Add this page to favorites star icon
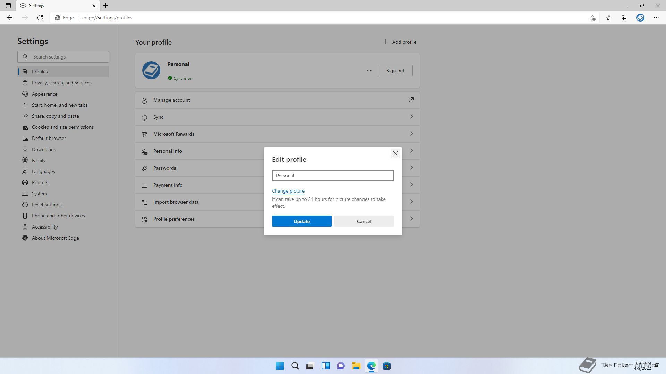666x374 pixels. point(592,18)
